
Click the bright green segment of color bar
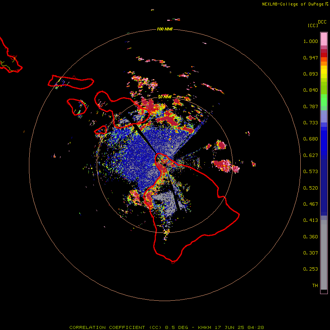pos(324,100)
